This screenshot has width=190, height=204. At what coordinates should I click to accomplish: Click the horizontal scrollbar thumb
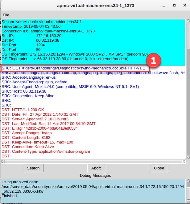(x=93, y=162)
